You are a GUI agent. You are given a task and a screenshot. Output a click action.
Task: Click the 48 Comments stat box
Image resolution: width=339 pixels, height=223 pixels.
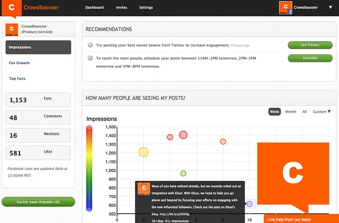38,117
